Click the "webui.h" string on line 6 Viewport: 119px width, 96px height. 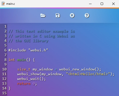pos(38,50)
